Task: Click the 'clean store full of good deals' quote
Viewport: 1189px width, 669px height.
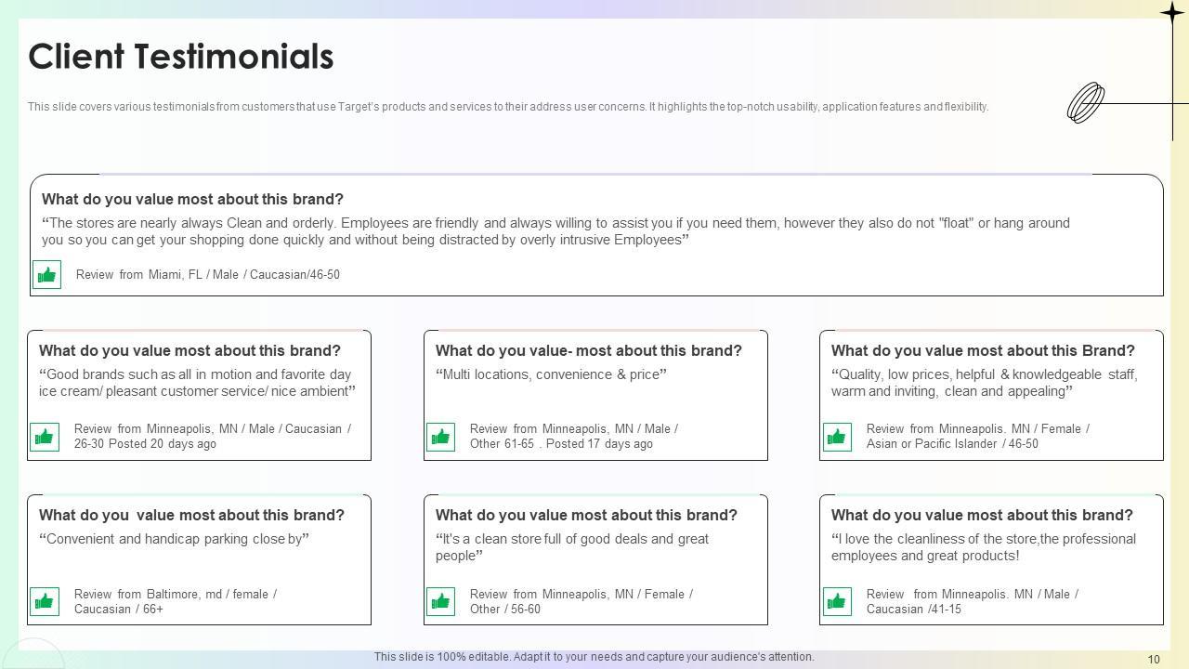Action: coord(572,547)
